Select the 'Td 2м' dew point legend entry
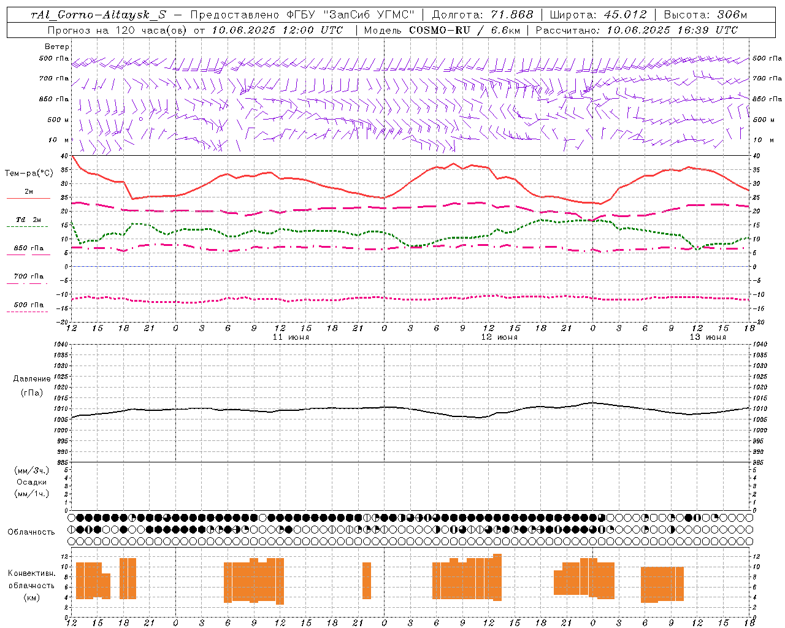The image size is (785, 628). click(29, 220)
